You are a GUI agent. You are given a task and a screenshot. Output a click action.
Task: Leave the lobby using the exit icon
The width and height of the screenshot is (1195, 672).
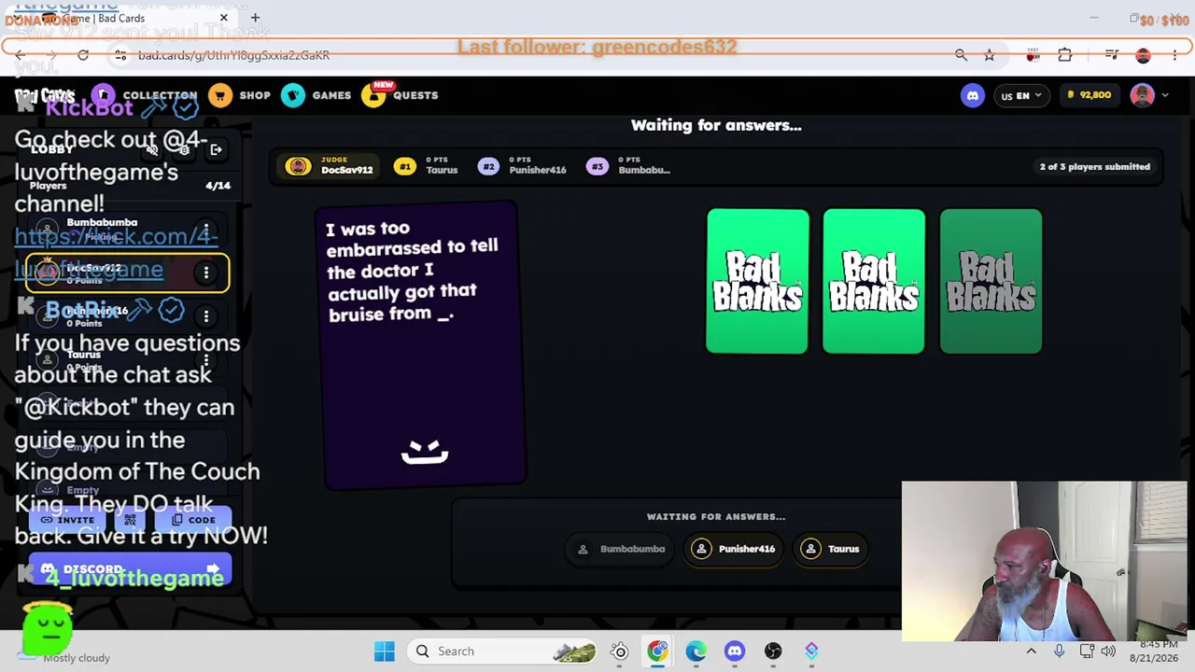pos(216,149)
